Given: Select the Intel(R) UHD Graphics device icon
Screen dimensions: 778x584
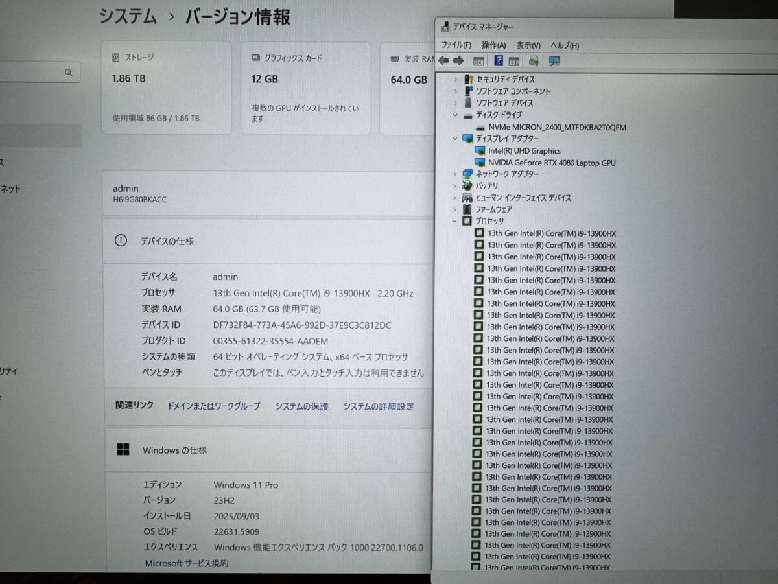Looking at the screenshot, I should 480,150.
